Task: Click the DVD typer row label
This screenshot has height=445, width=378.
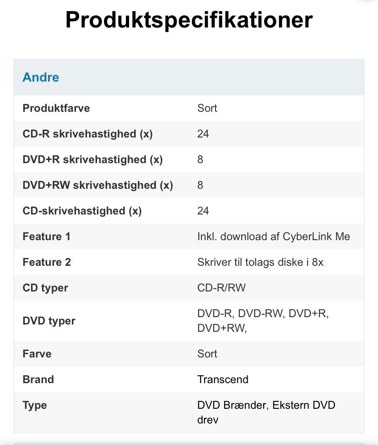Action: coord(49,321)
